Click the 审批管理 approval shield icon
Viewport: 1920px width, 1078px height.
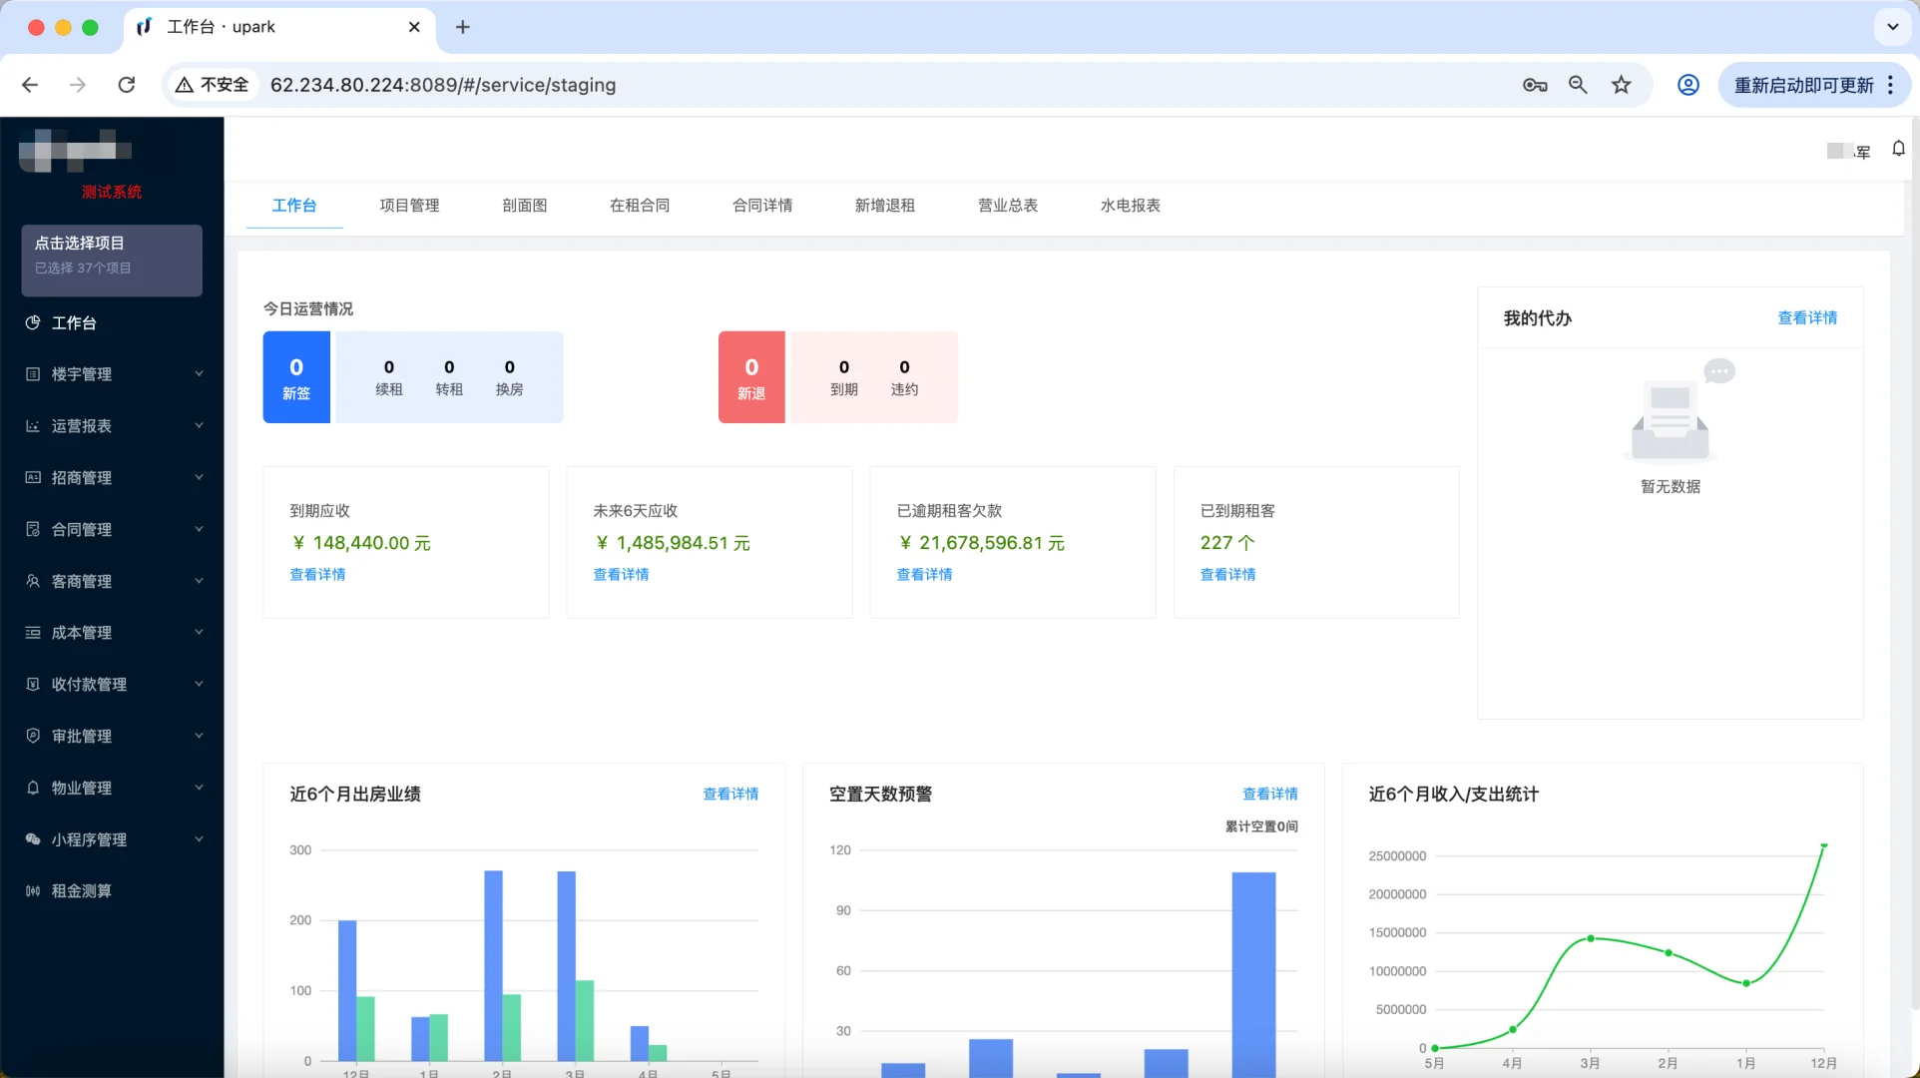pyautogui.click(x=33, y=736)
